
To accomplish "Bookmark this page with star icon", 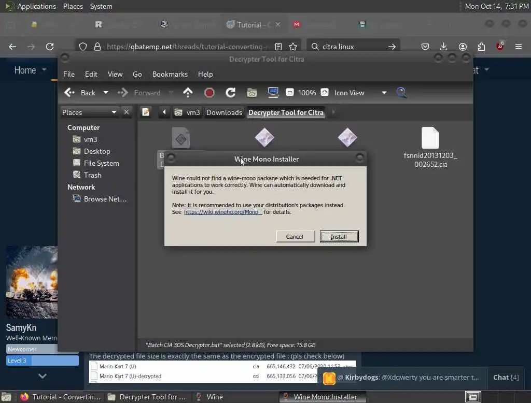I will 294,47.
